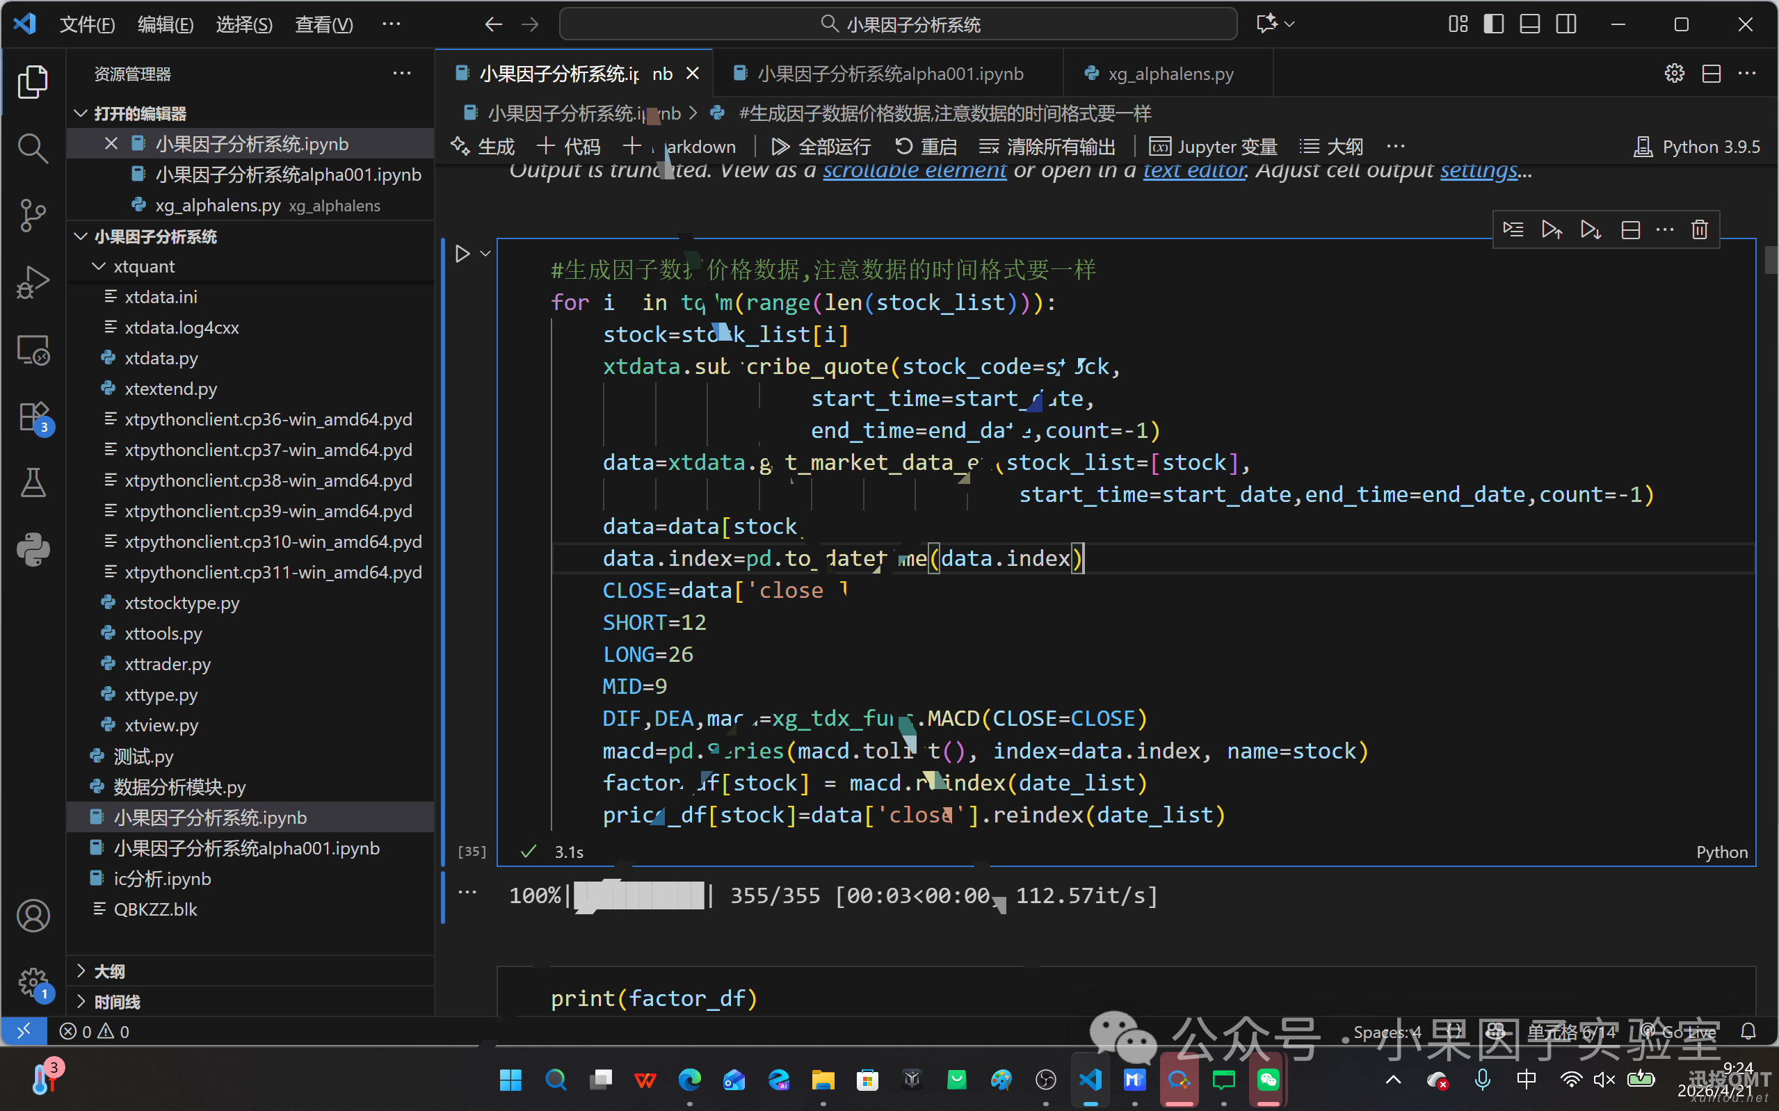
Task: Open the Python extension view
Action: pos(32,549)
